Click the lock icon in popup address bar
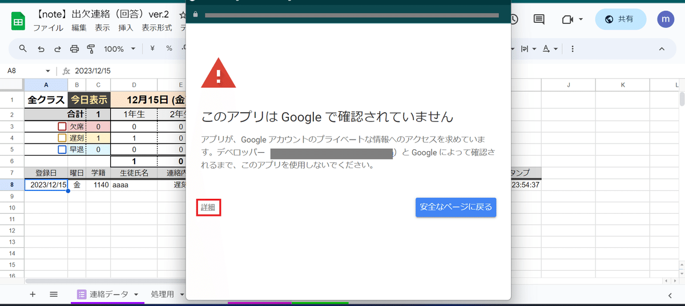The width and height of the screenshot is (685, 306). click(x=196, y=14)
